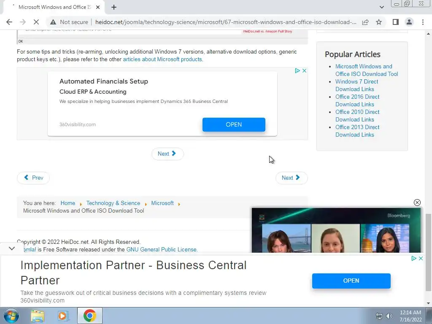
Task: Click the 360visibility.com text in the upper ad
Action: tap(78, 124)
